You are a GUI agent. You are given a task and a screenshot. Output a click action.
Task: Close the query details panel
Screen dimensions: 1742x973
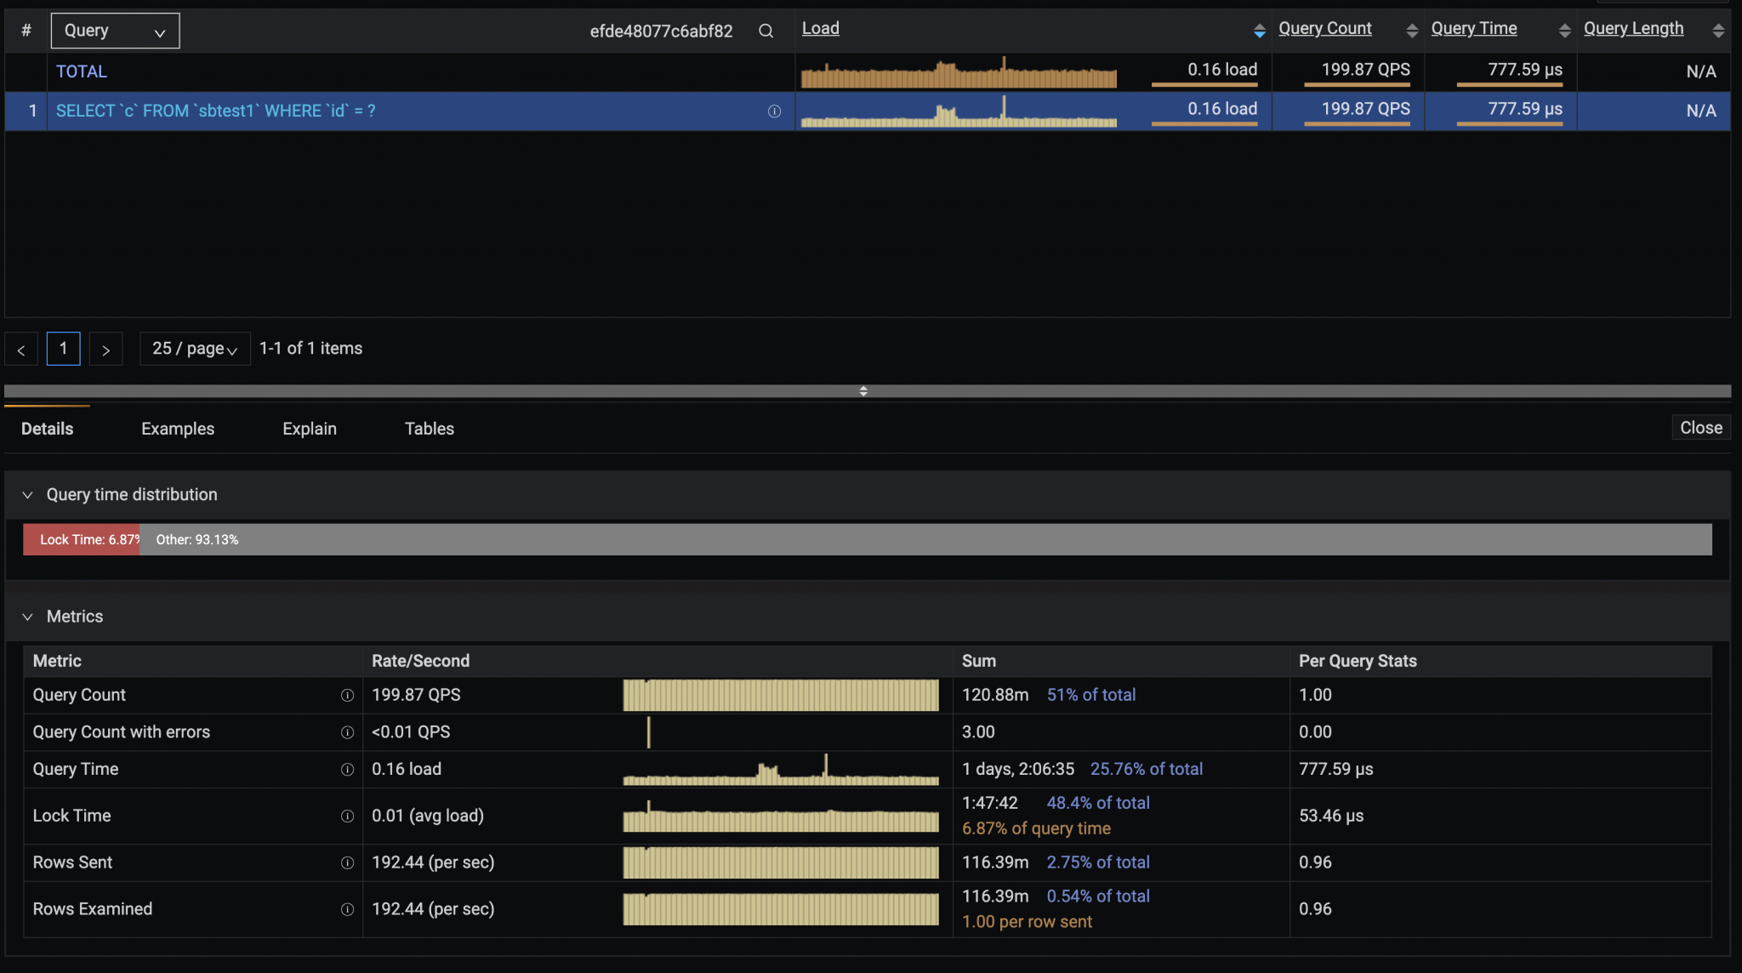pos(1699,427)
